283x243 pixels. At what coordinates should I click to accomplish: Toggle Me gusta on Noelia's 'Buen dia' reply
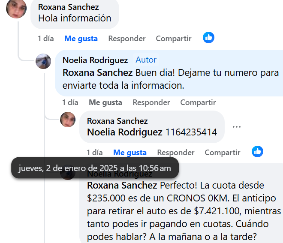(x=105, y=102)
